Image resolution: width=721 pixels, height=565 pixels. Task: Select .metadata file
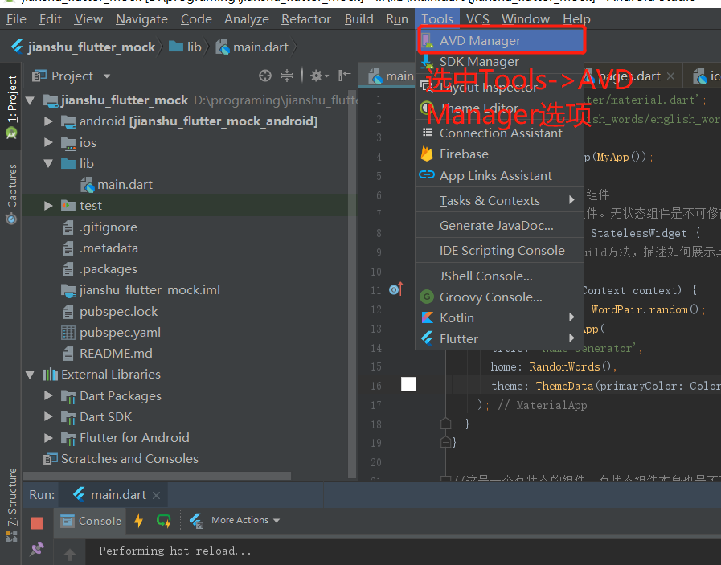[100, 248]
